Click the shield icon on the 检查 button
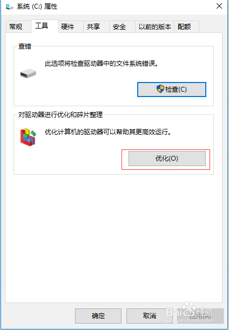Image resolution: width=229 pixels, height=330 pixels. 160,89
